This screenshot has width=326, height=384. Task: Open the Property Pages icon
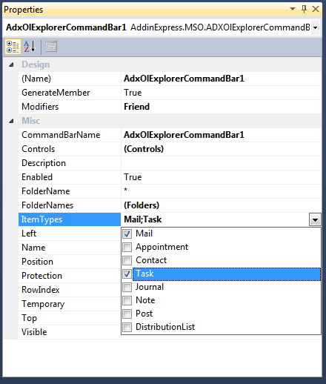[51, 47]
